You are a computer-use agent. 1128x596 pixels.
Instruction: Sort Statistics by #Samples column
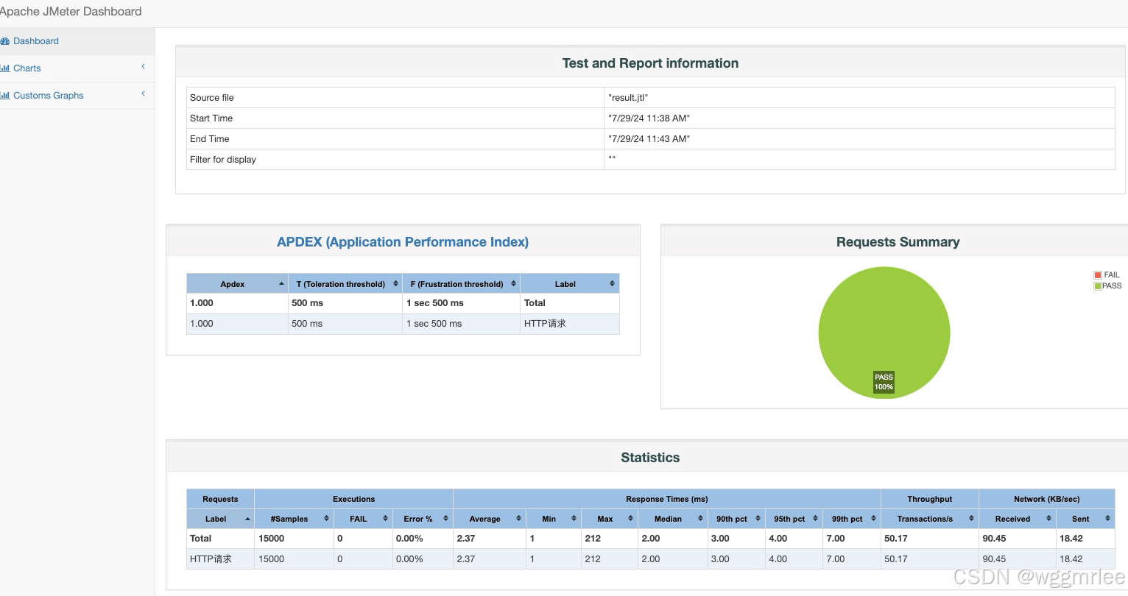tap(294, 519)
